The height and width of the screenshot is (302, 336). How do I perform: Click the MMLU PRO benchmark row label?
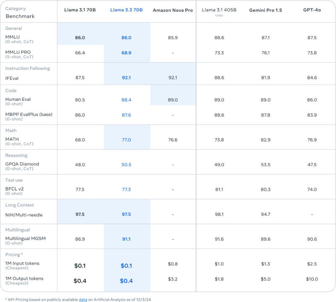coord(18,52)
